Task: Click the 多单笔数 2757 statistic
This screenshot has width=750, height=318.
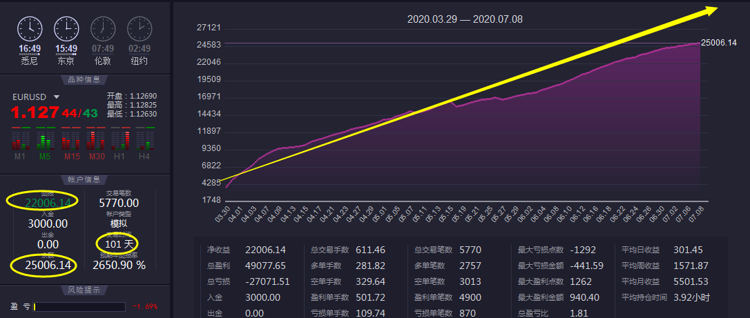Action: 448,266
